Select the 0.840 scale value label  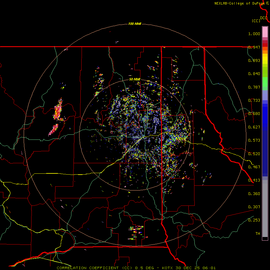coord(254,74)
